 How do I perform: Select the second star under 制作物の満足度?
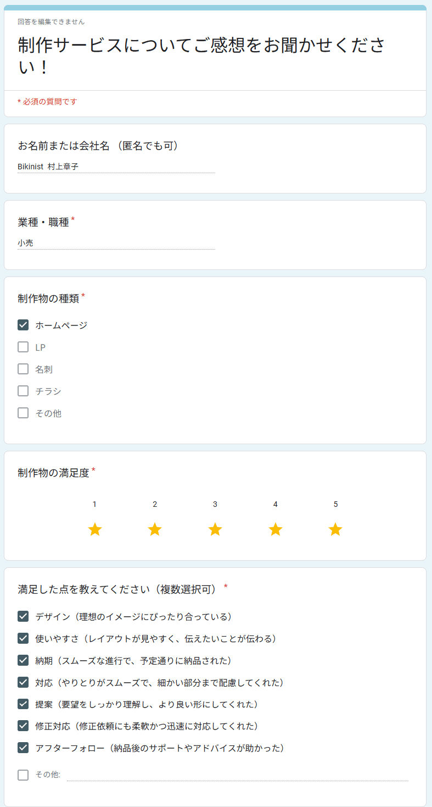point(155,529)
